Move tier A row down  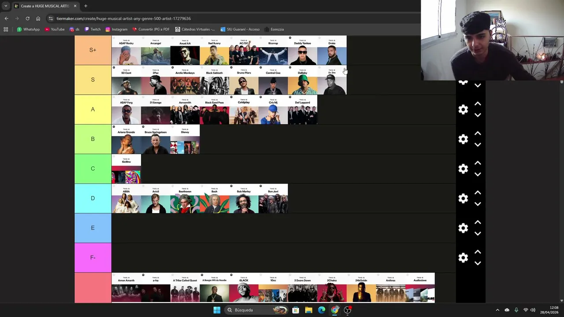tap(478, 115)
